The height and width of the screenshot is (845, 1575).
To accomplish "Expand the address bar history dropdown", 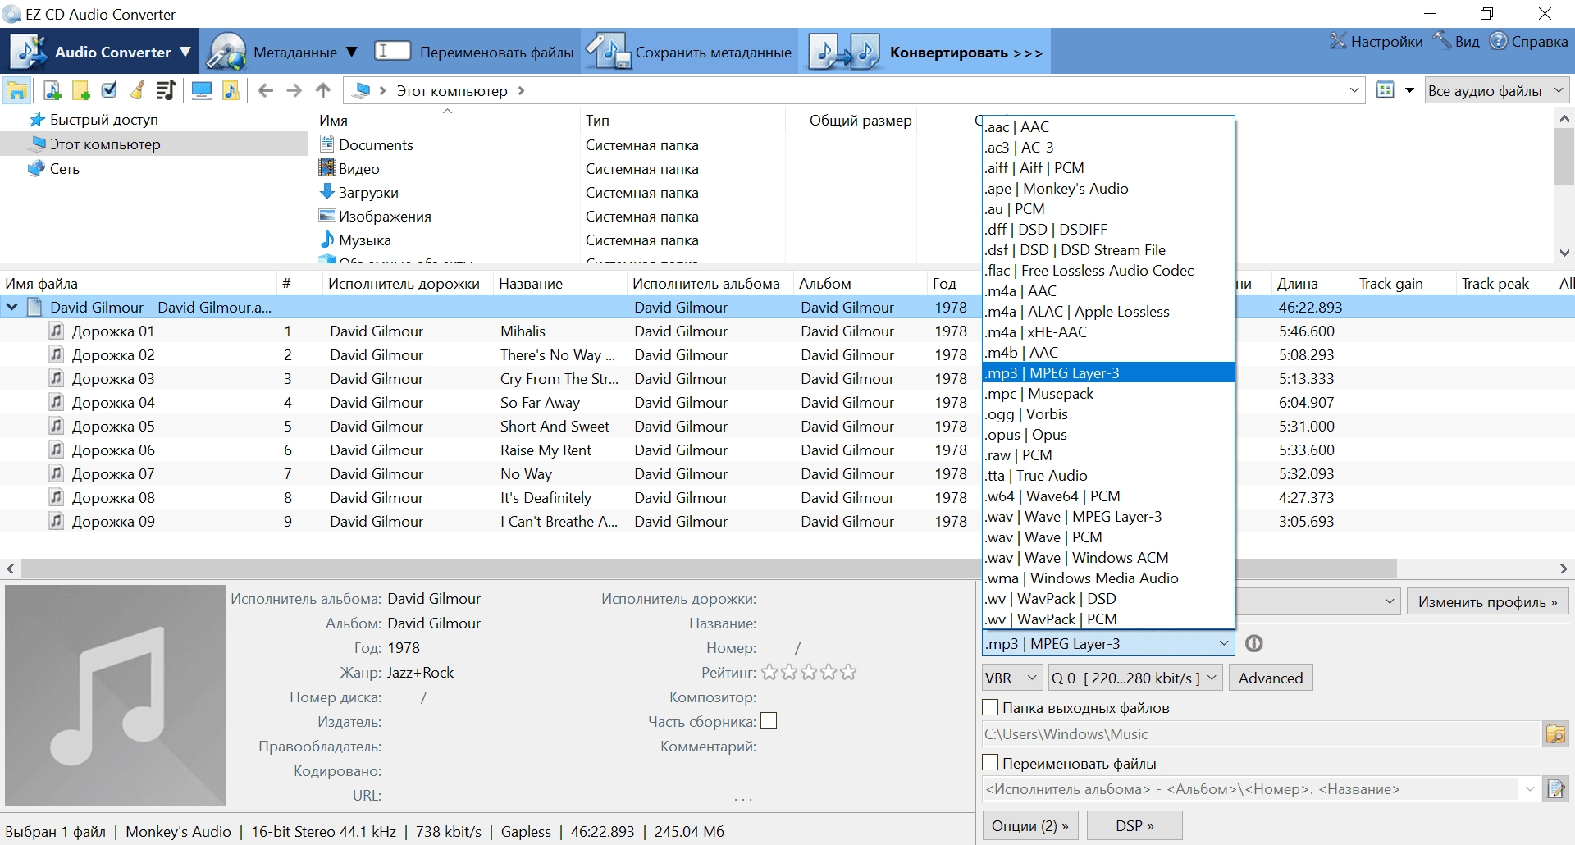I will point(1354,90).
